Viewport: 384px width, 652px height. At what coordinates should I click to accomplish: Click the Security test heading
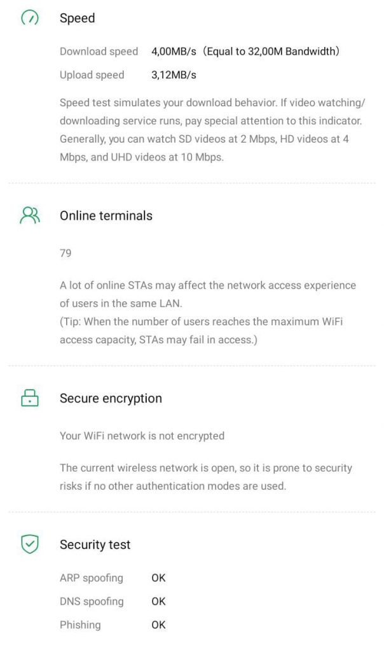tap(95, 545)
